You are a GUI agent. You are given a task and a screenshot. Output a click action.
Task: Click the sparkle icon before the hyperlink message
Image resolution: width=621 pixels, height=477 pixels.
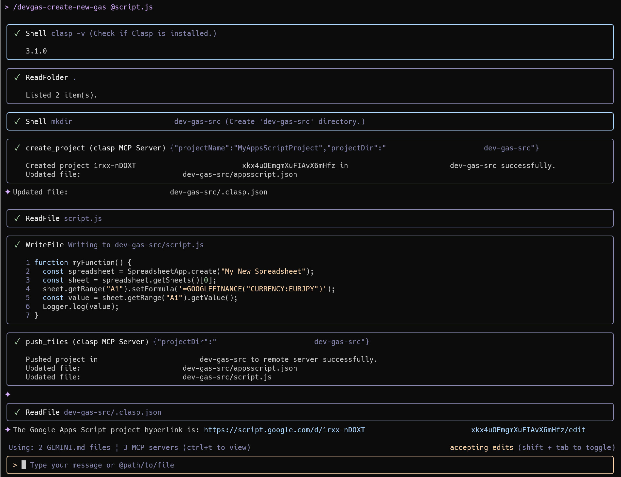(8, 430)
